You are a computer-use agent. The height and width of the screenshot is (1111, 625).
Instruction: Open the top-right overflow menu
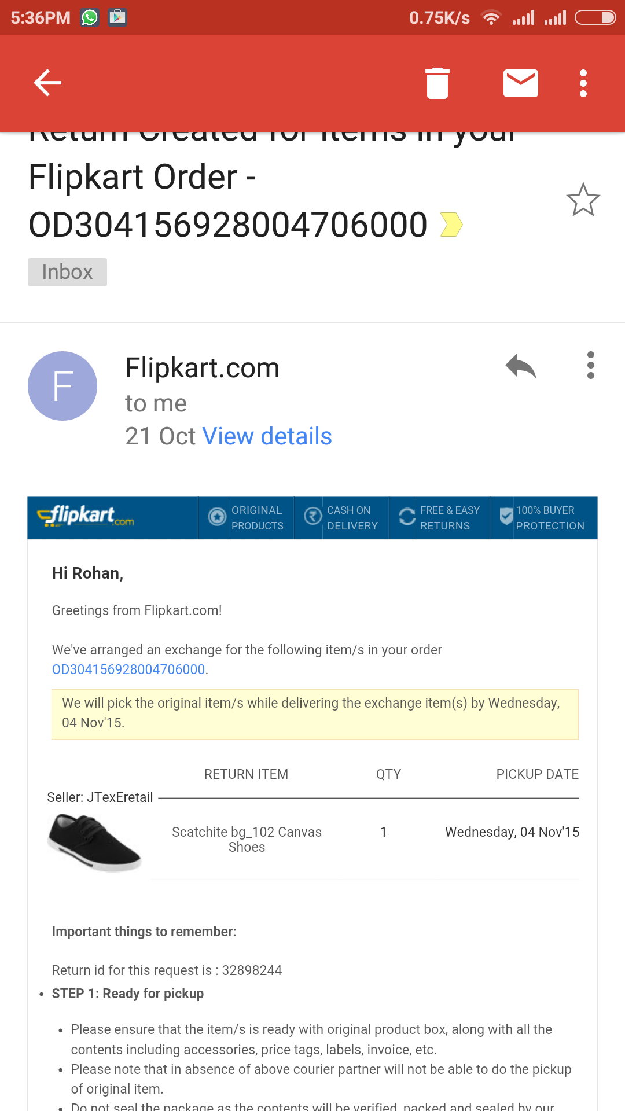(583, 83)
